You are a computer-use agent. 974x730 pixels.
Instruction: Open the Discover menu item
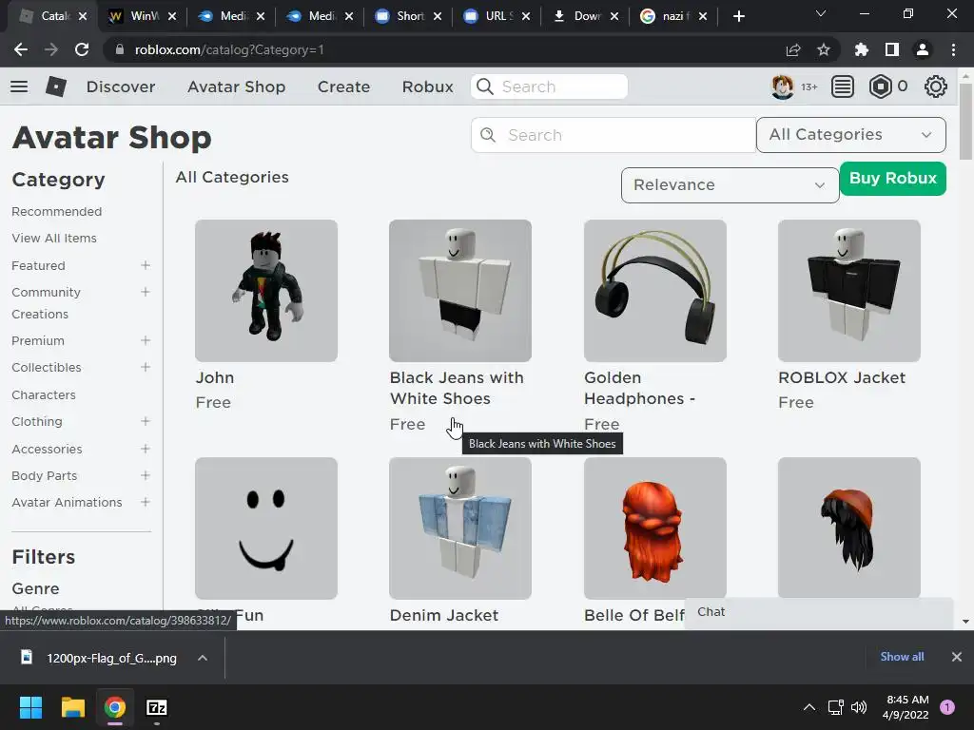coord(121,86)
